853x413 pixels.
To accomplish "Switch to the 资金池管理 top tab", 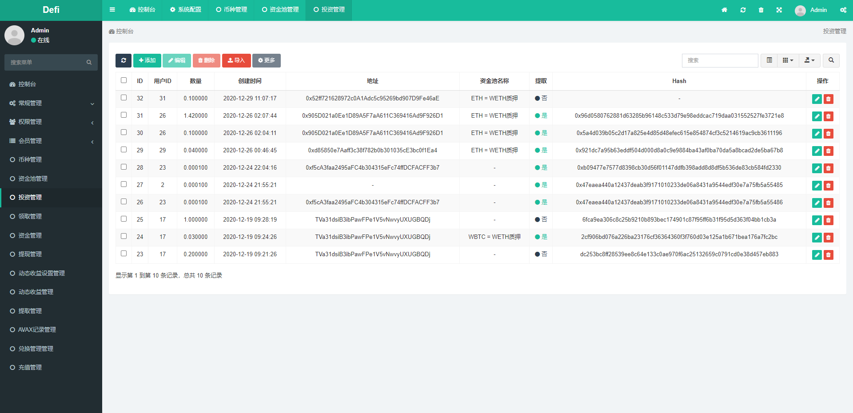I will click(280, 10).
